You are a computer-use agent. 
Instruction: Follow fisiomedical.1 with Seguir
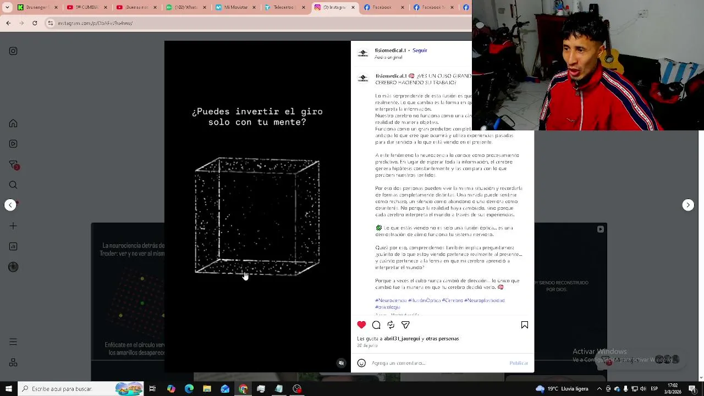(x=420, y=51)
